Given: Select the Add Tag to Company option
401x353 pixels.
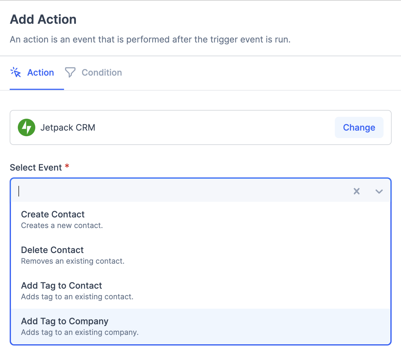Looking at the screenshot, I should tap(65, 321).
